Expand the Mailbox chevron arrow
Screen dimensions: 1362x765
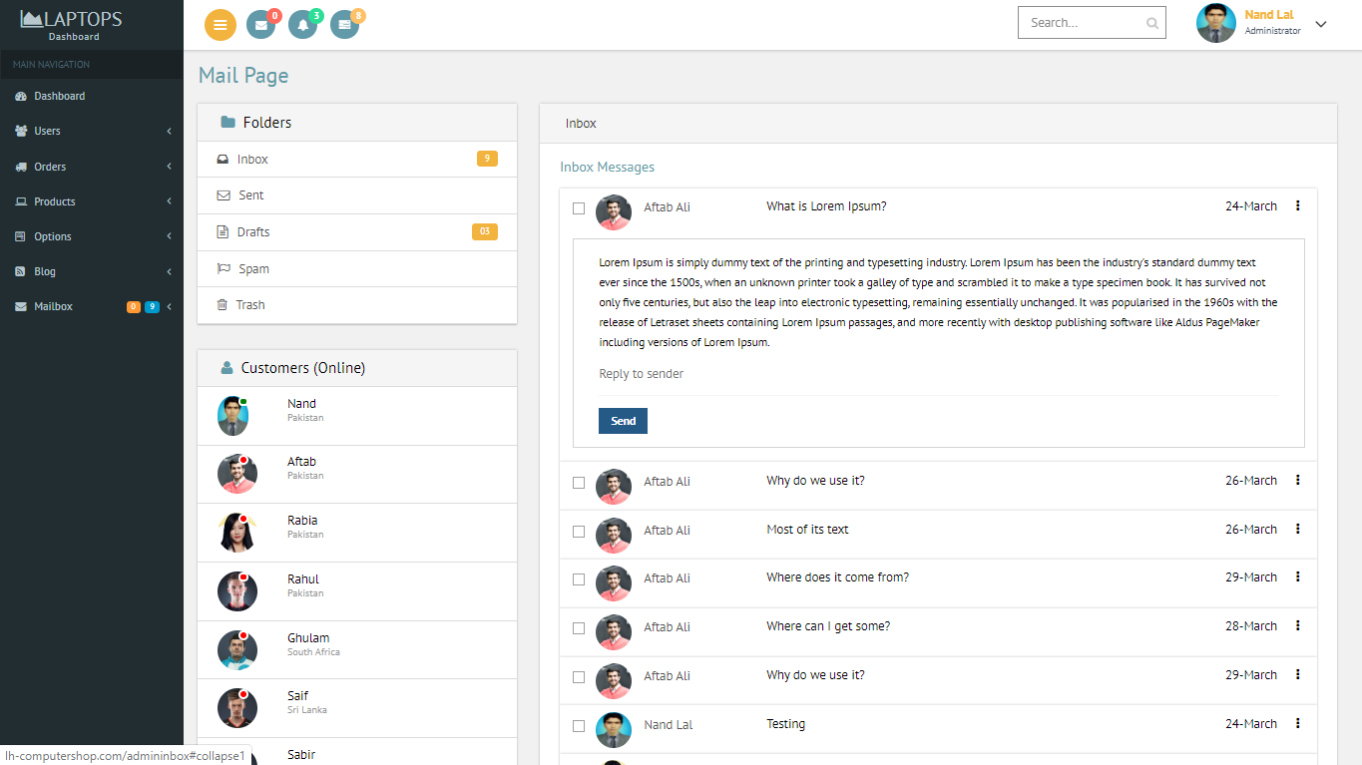click(x=169, y=306)
